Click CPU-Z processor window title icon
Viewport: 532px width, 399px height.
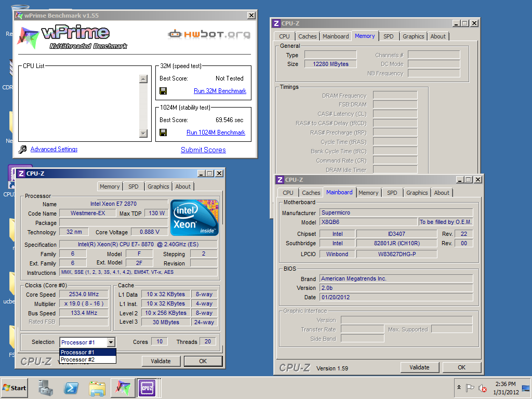pyautogui.click(x=21, y=174)
